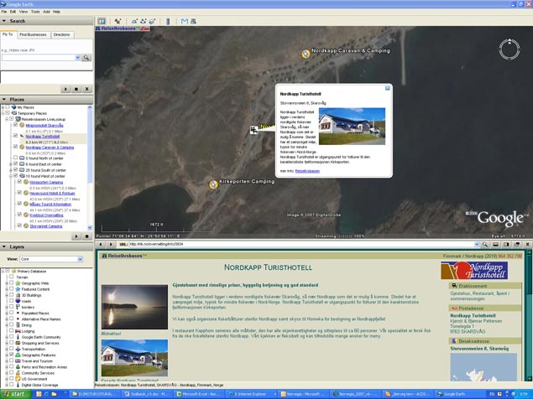Click the Storvannet Camping link in Places
Image resolution: width=533 pixels, height=399 pixels.
click(46, 226)
